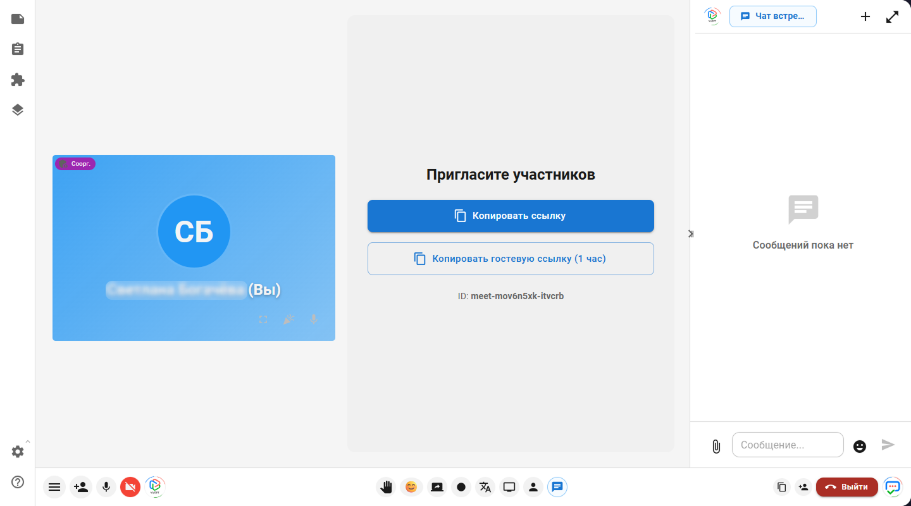Image resolution: width=911 pixels, height=506 pixels.
Task: Click the microphone icon on the video tile
Action: coord(314,319)
